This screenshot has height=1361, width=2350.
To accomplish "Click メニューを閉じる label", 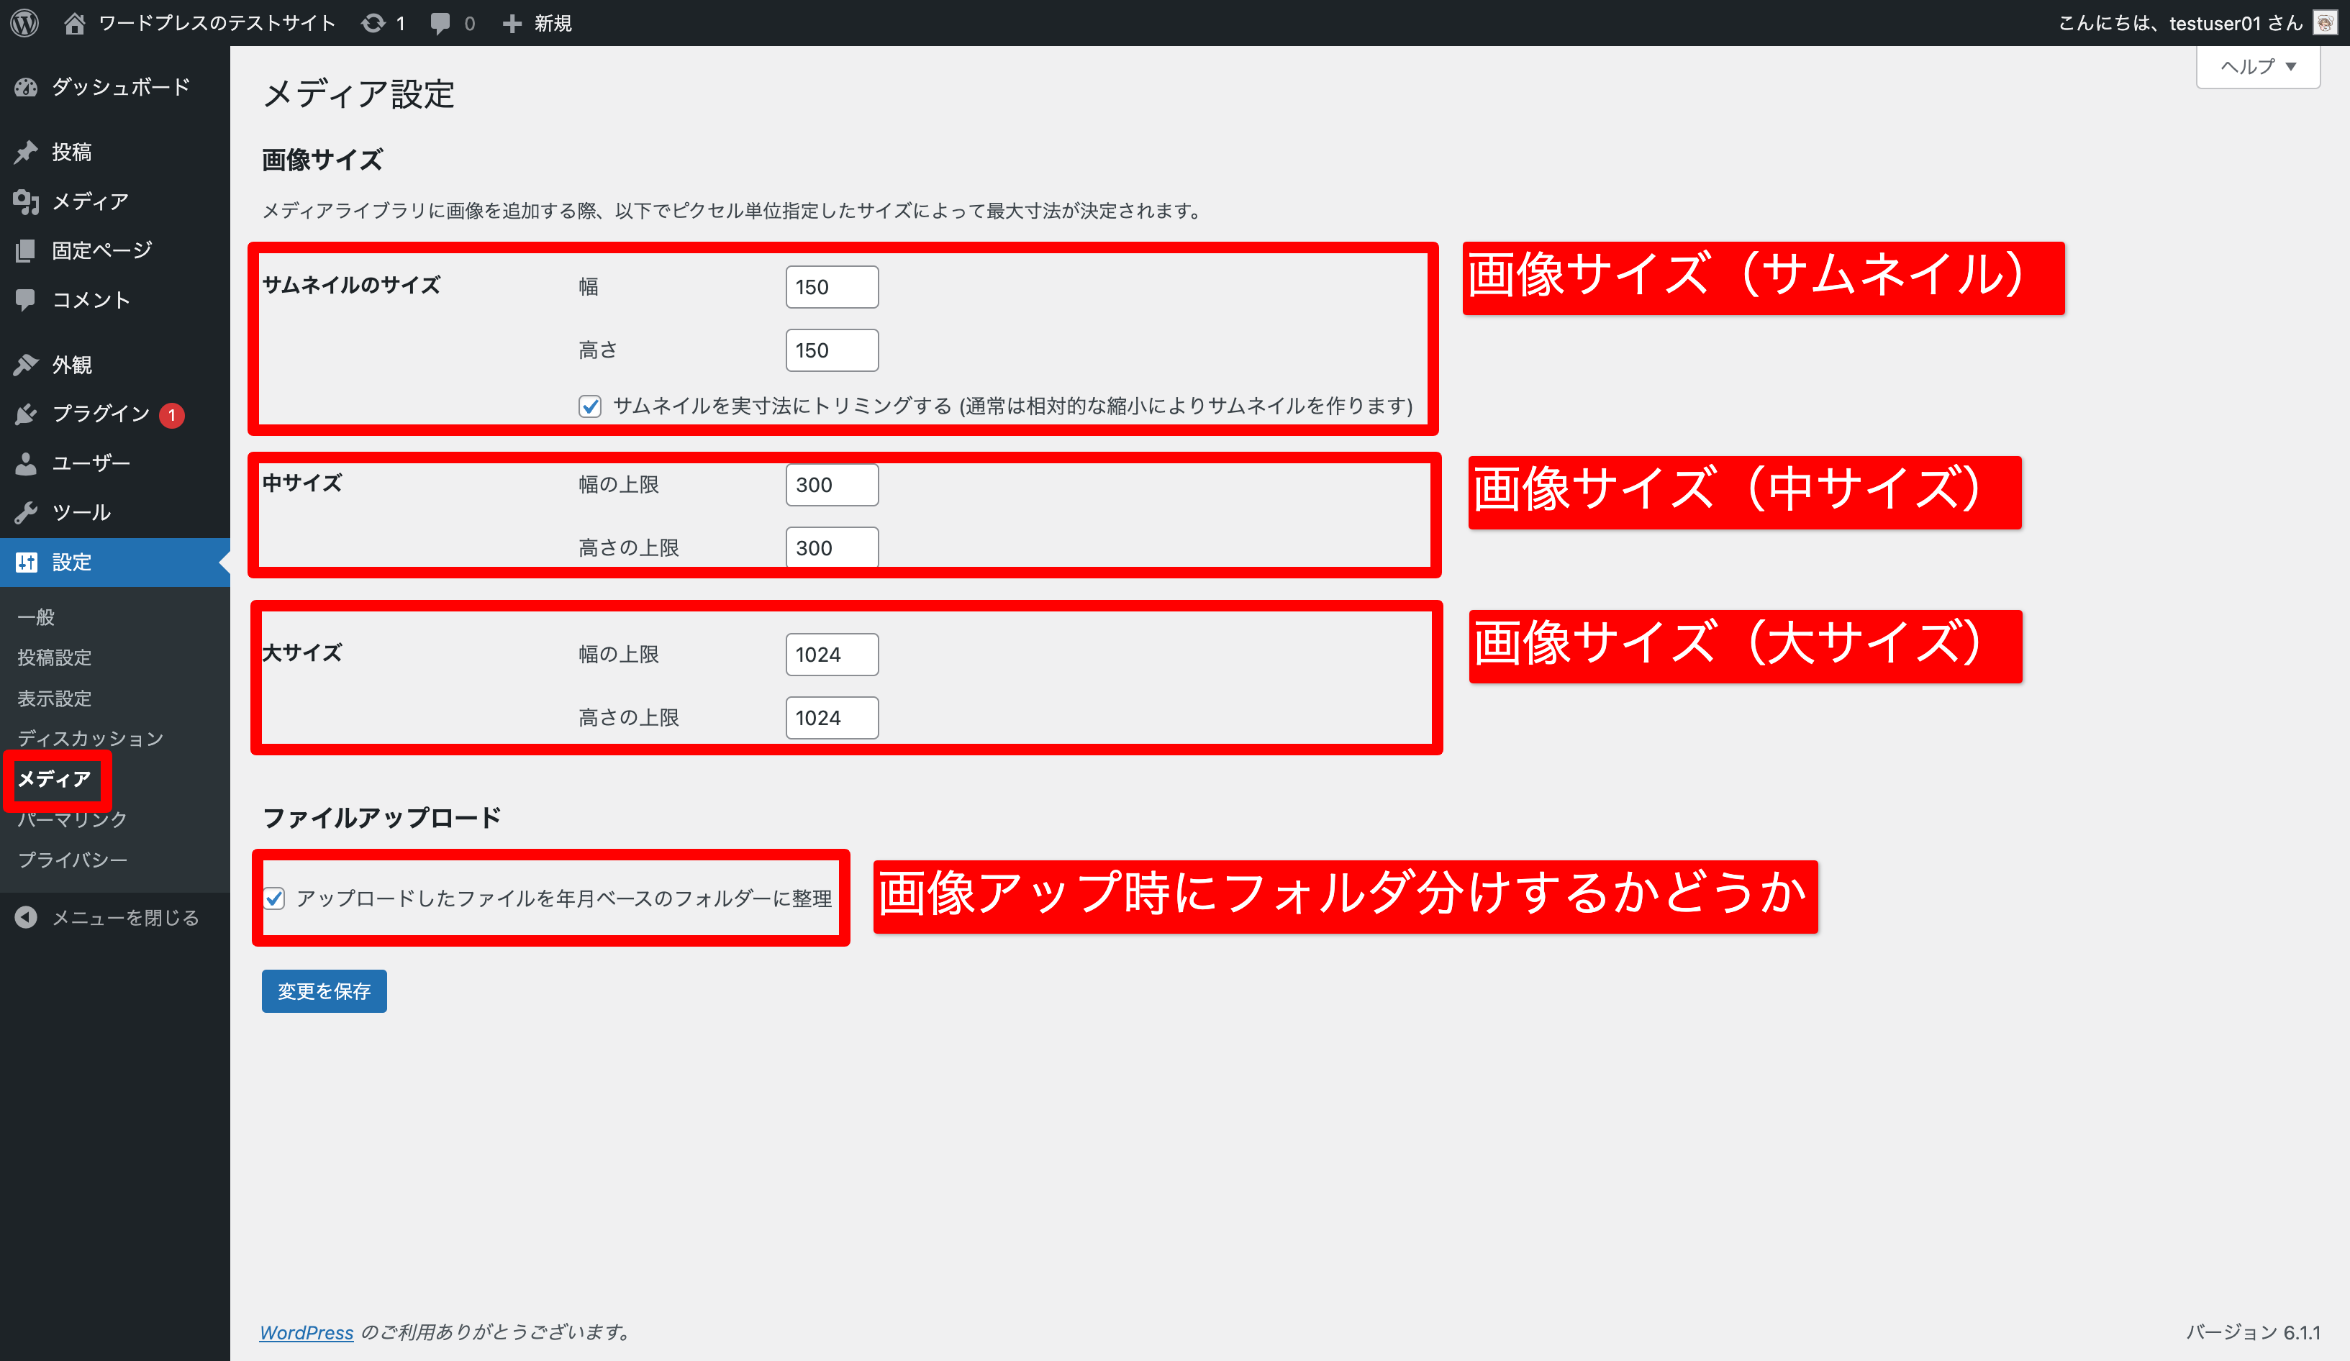I will 125,918.
